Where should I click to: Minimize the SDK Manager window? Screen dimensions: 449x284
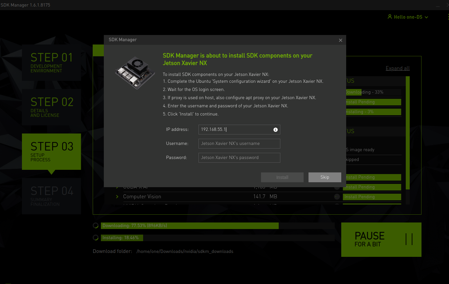pyautogui.click(x=439, y=7)
